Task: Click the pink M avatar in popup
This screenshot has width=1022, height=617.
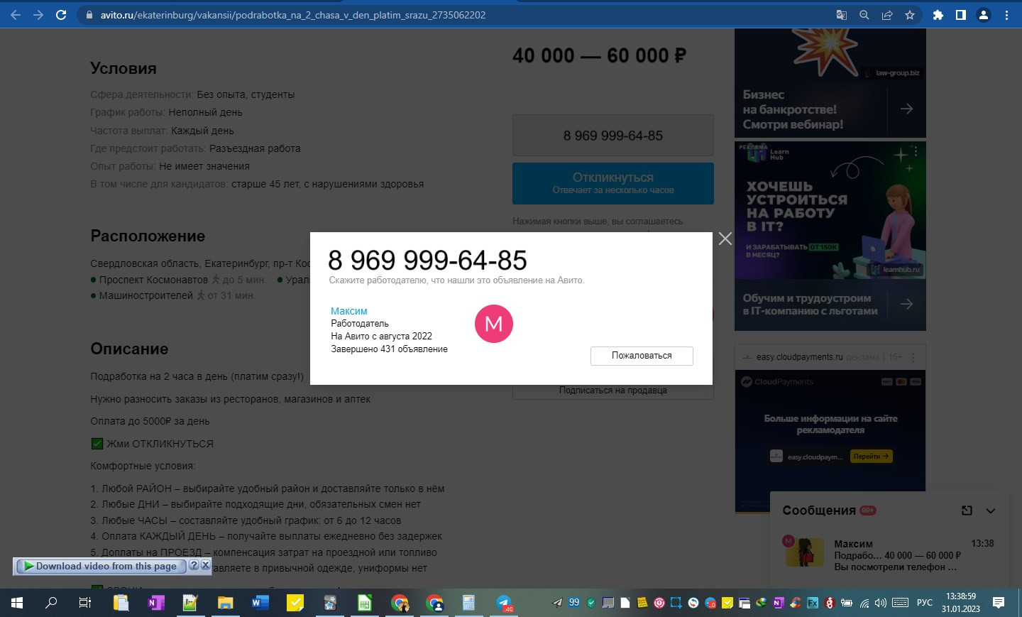Action: click(x=493, y=324)
